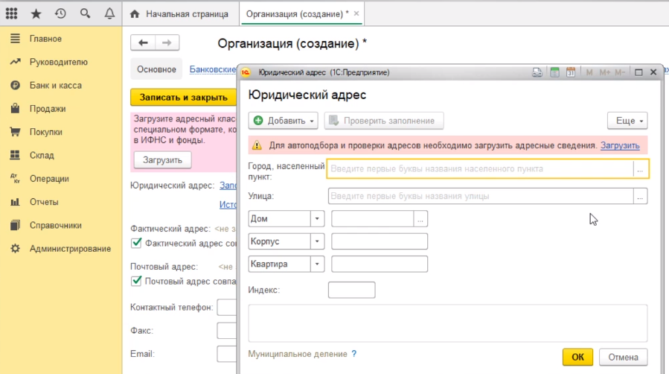Screen dimensions: 669x374
Task: Expand the 'Корпус' type dropdown
Action: (x=318, y=241)
